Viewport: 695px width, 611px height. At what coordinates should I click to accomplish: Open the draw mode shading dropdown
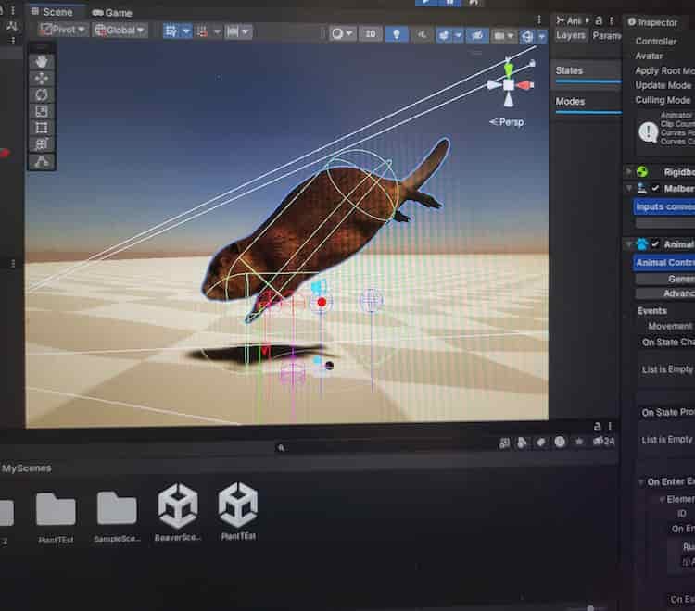click(342, 33)
